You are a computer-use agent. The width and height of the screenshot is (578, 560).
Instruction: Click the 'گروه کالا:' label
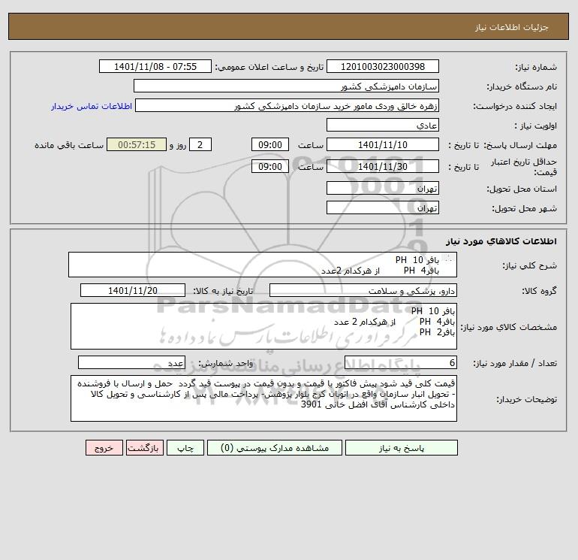pyautogui.click(x=539, y=291)
